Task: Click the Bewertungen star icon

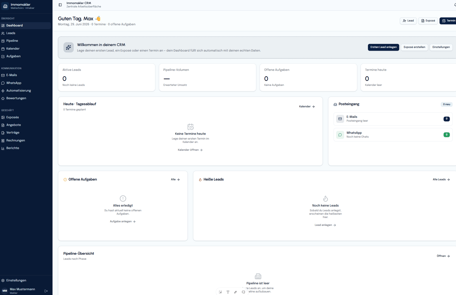Action: tap(3, 98)
